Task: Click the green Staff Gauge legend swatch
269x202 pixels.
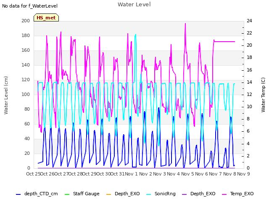Action: (x=67, y=194)
